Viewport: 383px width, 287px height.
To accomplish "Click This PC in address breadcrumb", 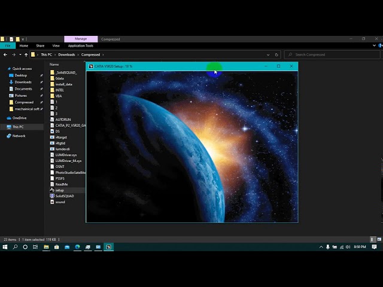I will pos(47,54).
